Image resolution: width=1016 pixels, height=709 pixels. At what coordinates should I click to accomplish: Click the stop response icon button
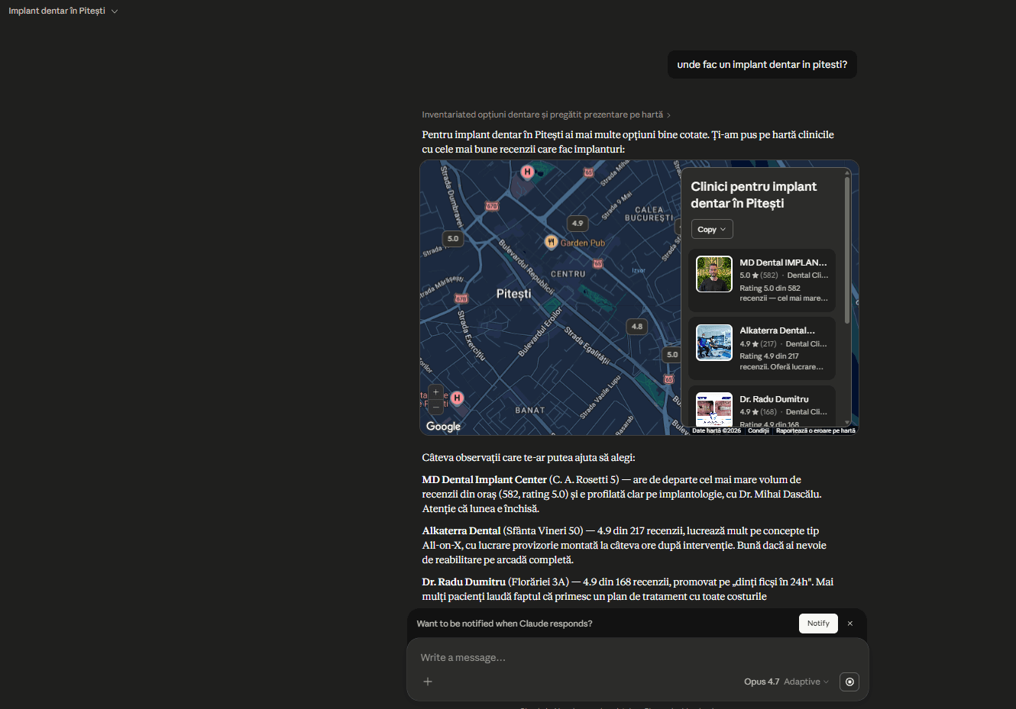pyautogui.click(x=849, y=682)
